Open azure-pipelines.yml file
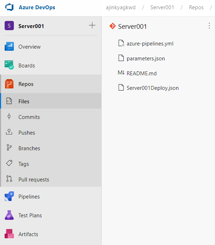The image size is (215, 245). pos(150,44)
